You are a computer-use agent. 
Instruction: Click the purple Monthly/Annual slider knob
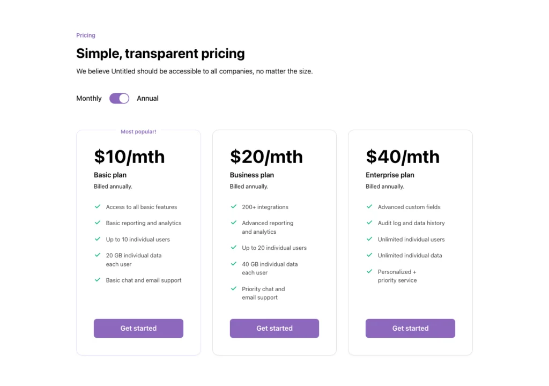coord(123,98)
